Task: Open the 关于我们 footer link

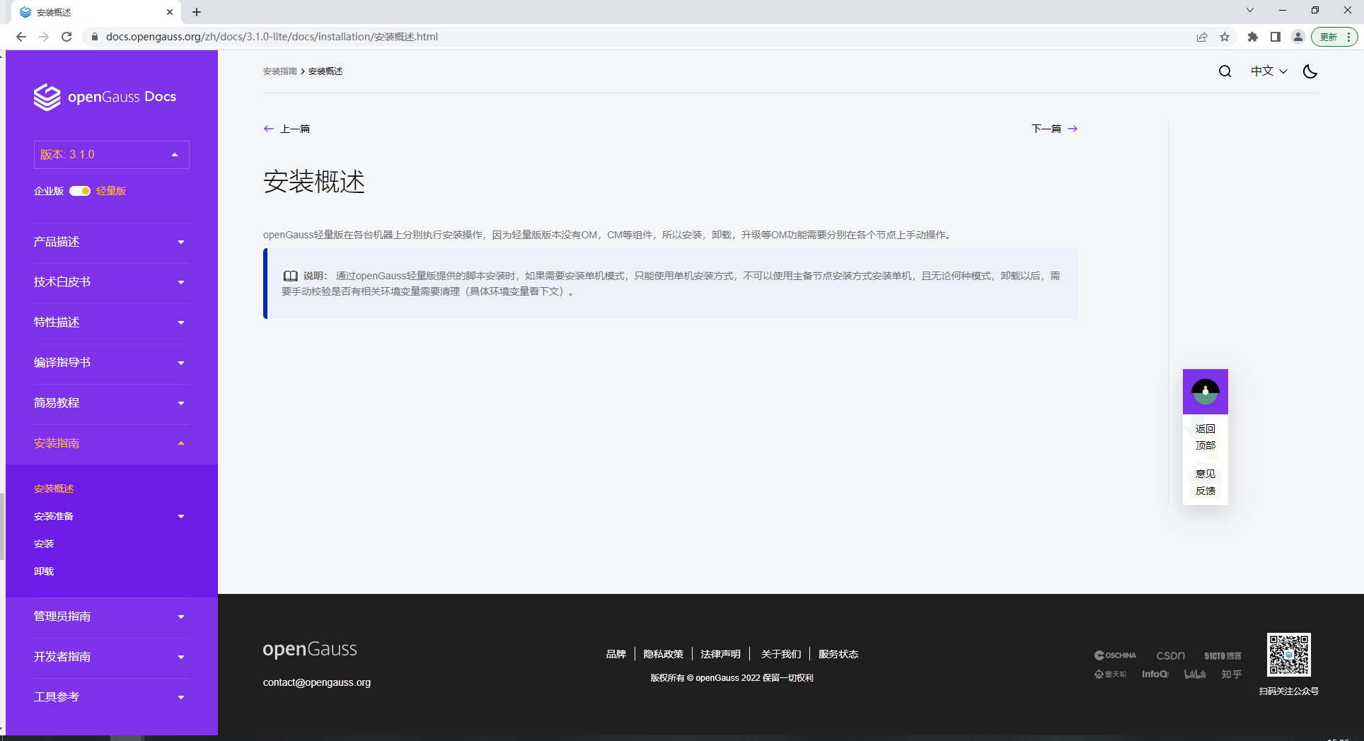Action: coord(781,654)
